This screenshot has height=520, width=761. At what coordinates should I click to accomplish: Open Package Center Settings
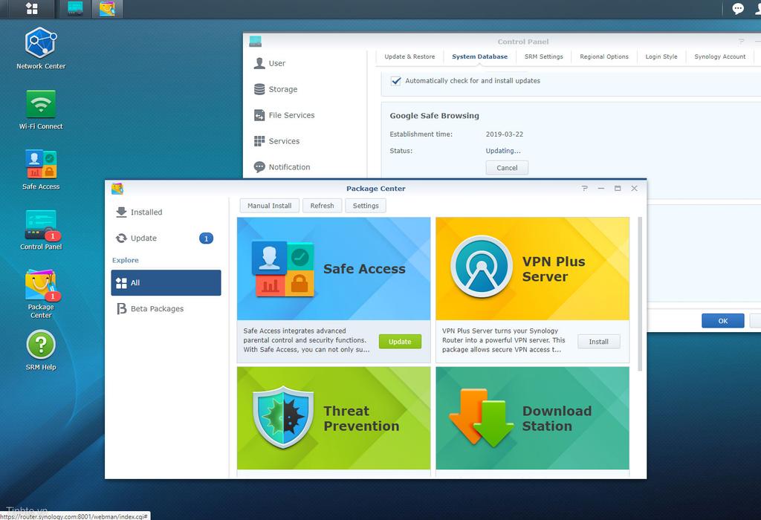tap(366, 206)
